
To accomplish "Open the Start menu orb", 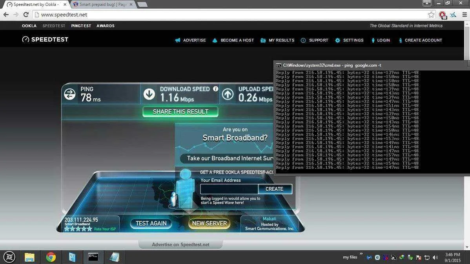I will (x=9, y=257).
